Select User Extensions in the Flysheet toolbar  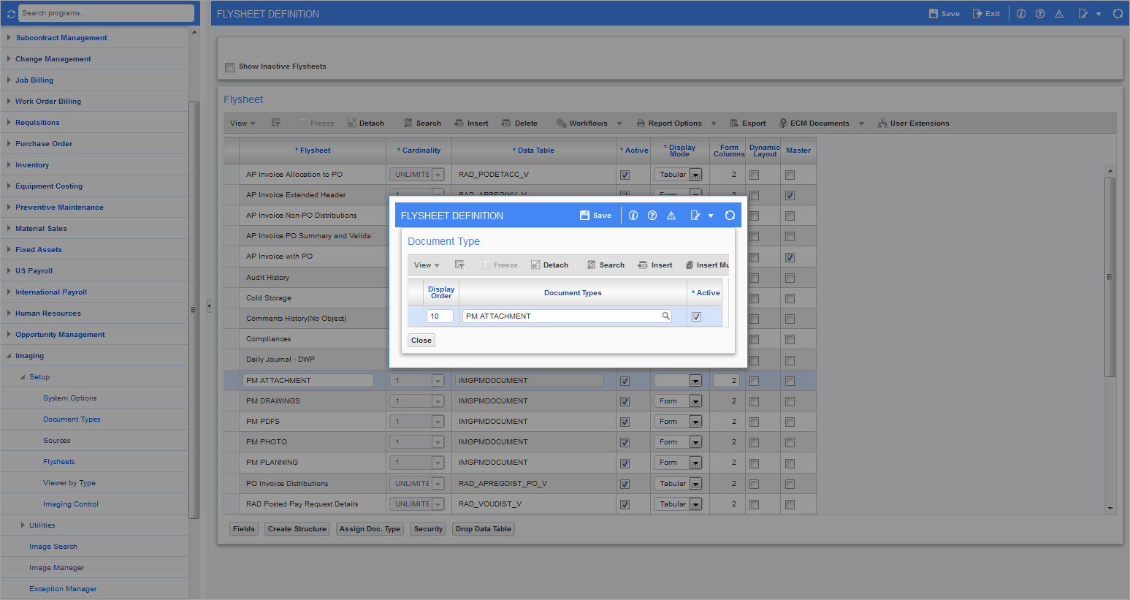(x=913, y=123)
